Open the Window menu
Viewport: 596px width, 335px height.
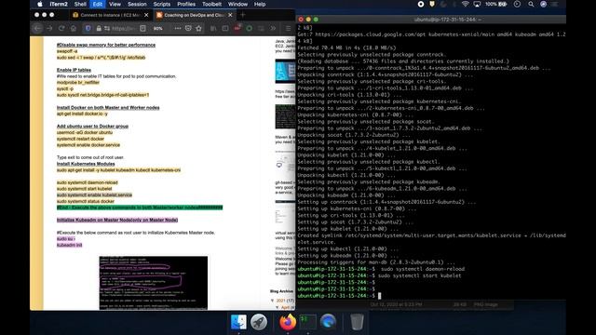pyautogui.click(x=238, y=4)
